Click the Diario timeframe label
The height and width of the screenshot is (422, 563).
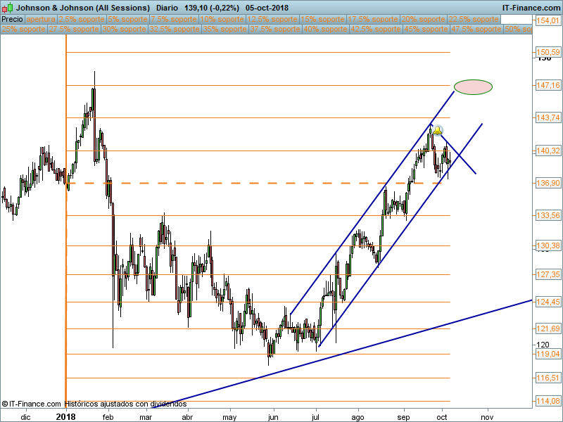tap(167, 8)
